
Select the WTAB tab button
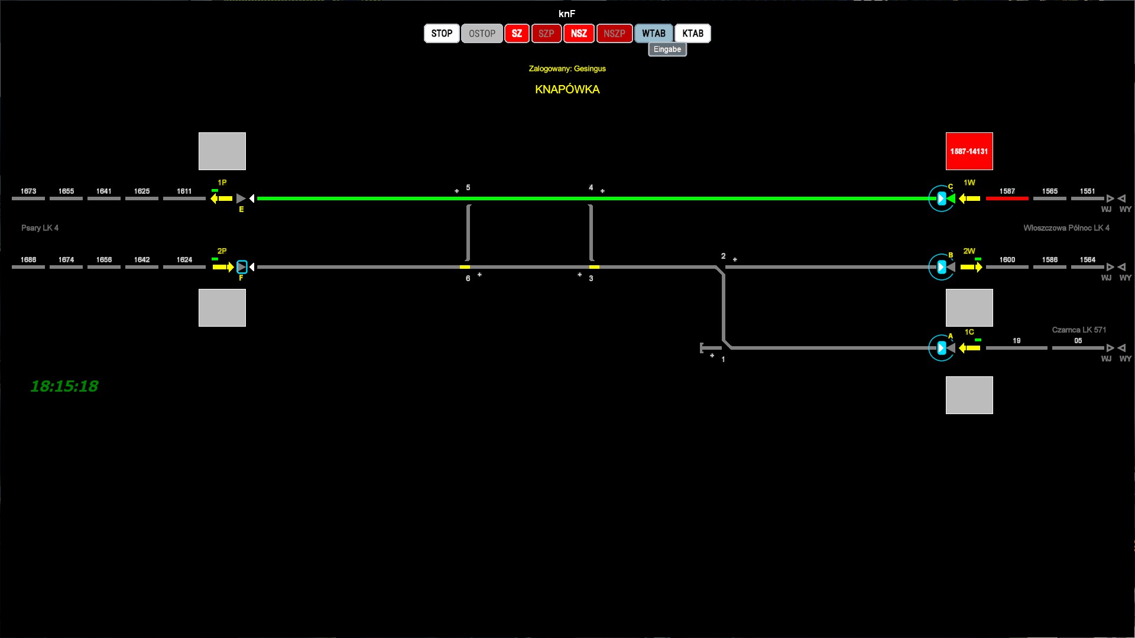coord(653,34)
